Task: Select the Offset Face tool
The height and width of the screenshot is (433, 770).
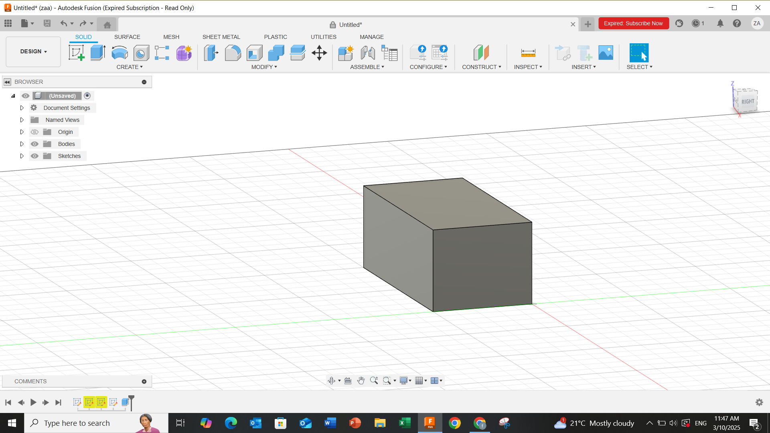Action: tap(298, 53)
